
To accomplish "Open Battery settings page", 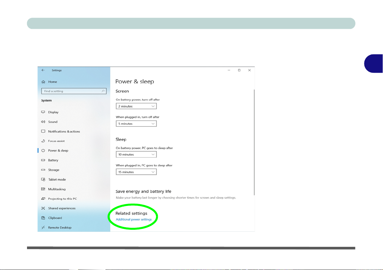I will (53, 160).
